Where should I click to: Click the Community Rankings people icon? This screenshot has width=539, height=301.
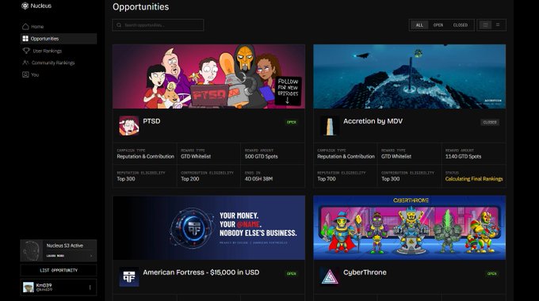click(26, 63)
